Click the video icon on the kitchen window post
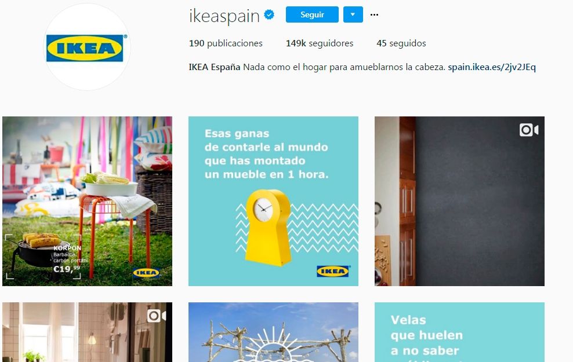Viewport: 573px width, 362px height. tap(157, 316)
